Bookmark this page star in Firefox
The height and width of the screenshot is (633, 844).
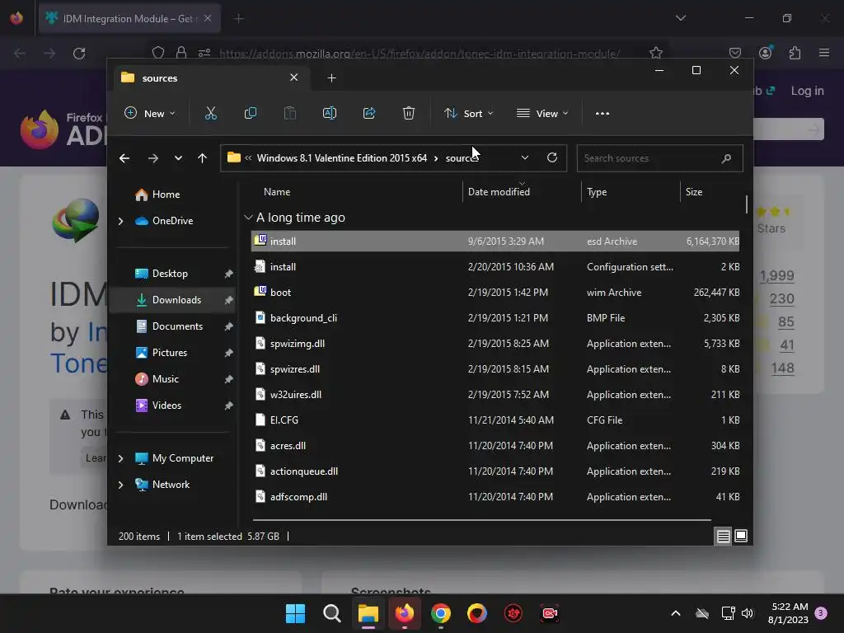(x=655, y=53)
